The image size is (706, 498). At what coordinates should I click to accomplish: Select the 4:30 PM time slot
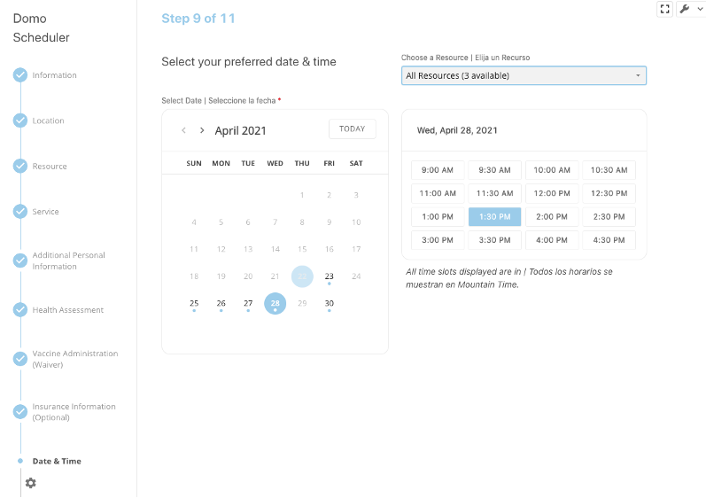point(609,240)
